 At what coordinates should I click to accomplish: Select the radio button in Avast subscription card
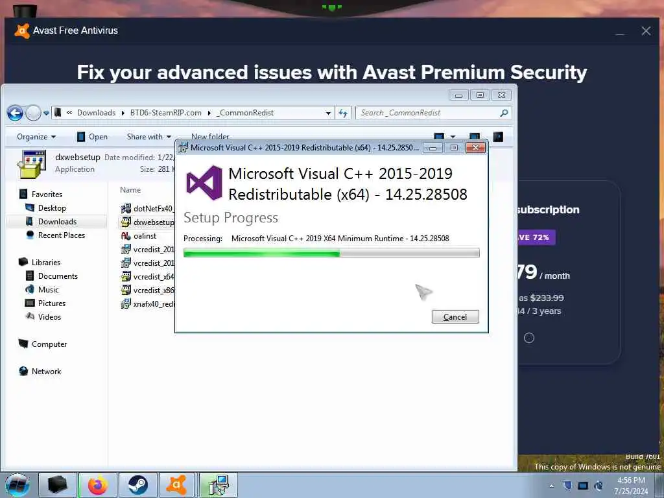click(x=529, y=337)
